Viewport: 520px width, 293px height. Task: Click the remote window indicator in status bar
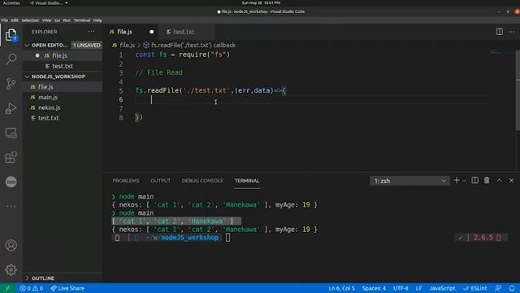click(7, 288)
